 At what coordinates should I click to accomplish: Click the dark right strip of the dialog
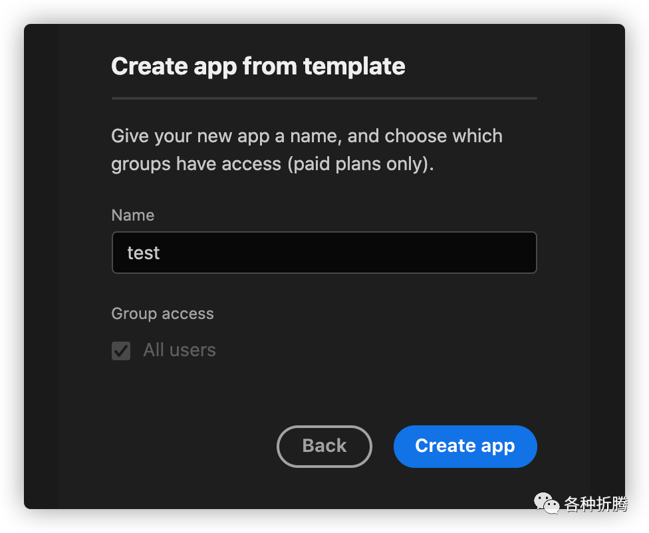click(607, 266)
